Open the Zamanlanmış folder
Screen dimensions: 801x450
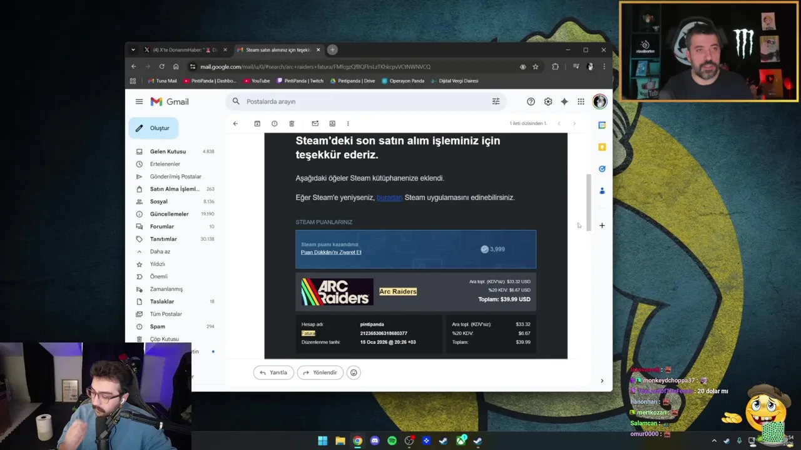point(166,289)
